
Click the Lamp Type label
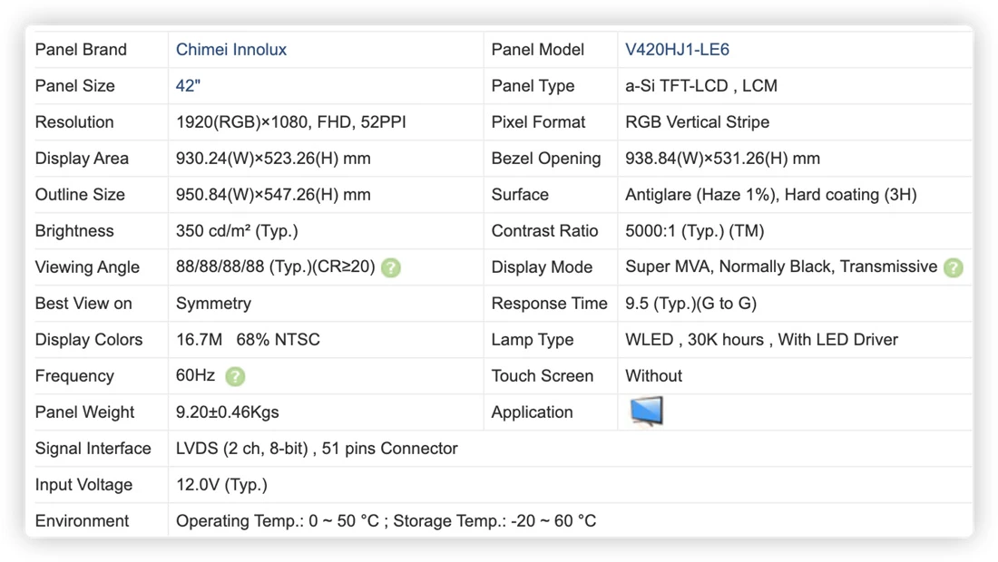click(x=532, y=340)
